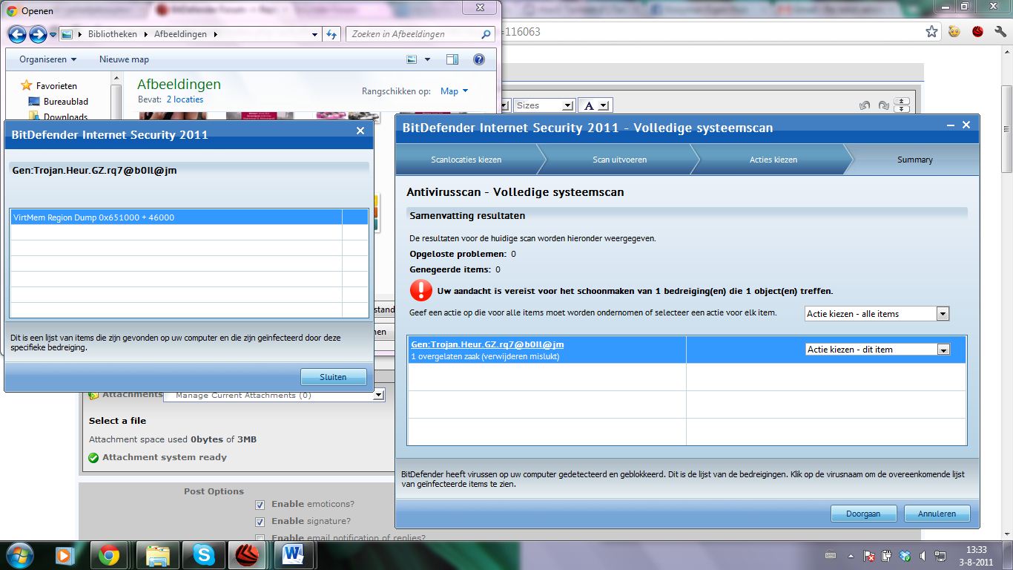Viewport: 1013px width, 570px height.
Task: Select the Scanlocaties kiezen step
Action: point(466,160)
